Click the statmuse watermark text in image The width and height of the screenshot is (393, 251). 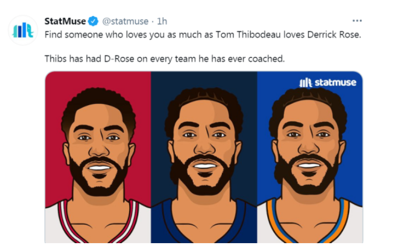[x=335, y=83]
